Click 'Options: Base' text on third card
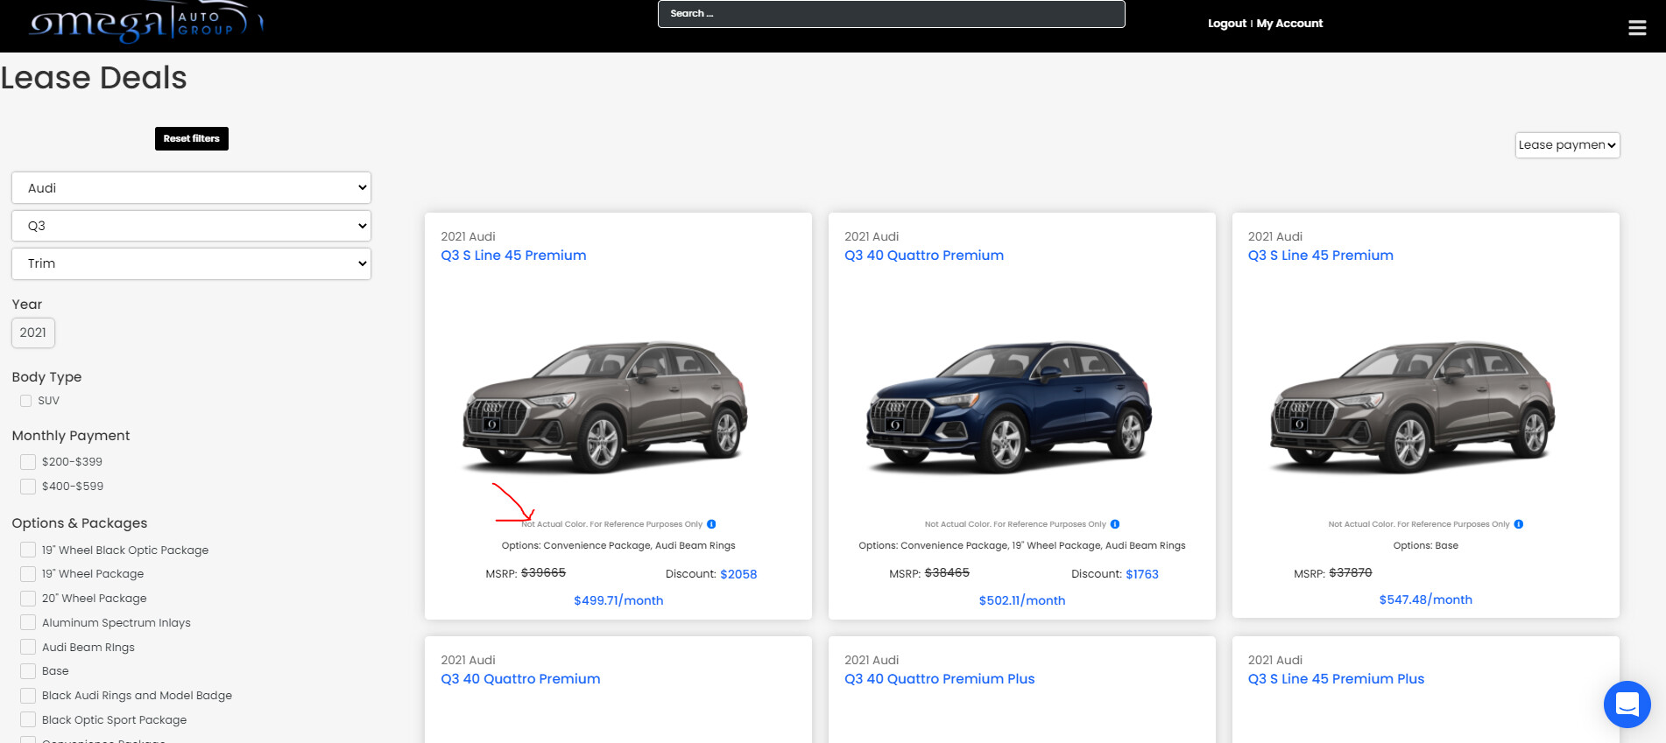The height and width of the screenshot is (743, 1666). tap(1425, 545)
